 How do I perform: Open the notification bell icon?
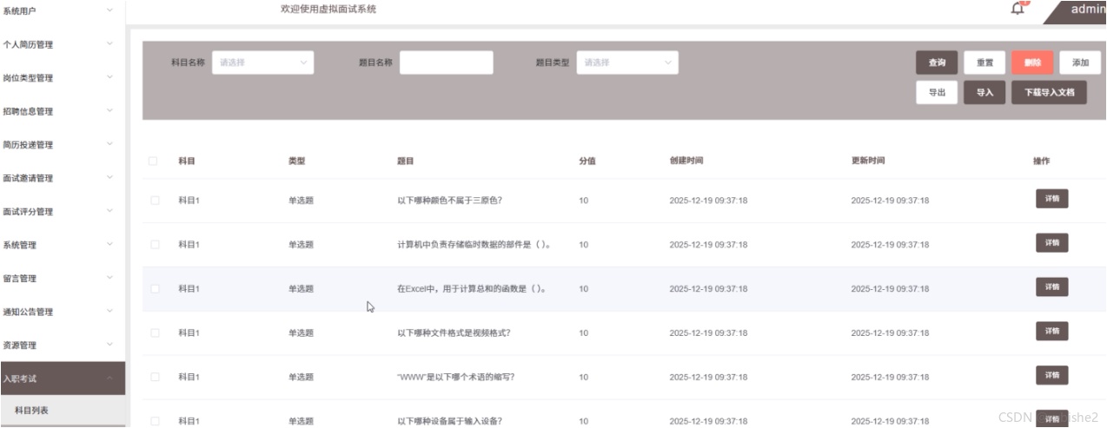click(1018, 9)
